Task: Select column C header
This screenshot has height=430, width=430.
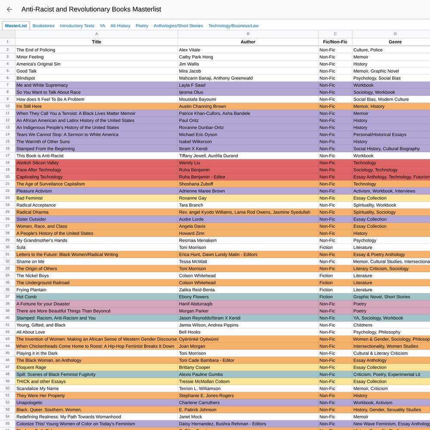Action: coord(335,34)
